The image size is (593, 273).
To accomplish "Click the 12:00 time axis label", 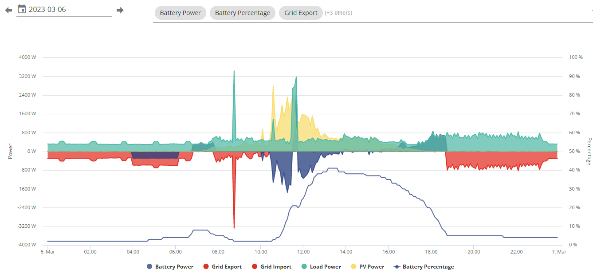I will [303, 252].
